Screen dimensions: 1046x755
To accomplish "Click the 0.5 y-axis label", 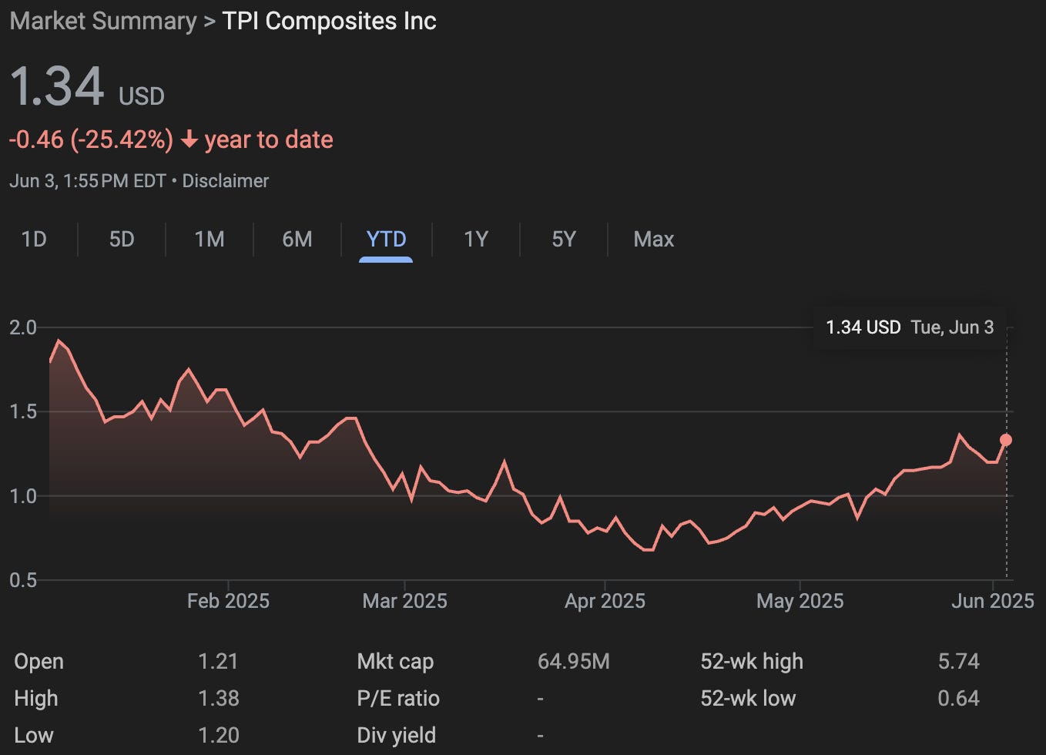I will (x=23, y=579).
